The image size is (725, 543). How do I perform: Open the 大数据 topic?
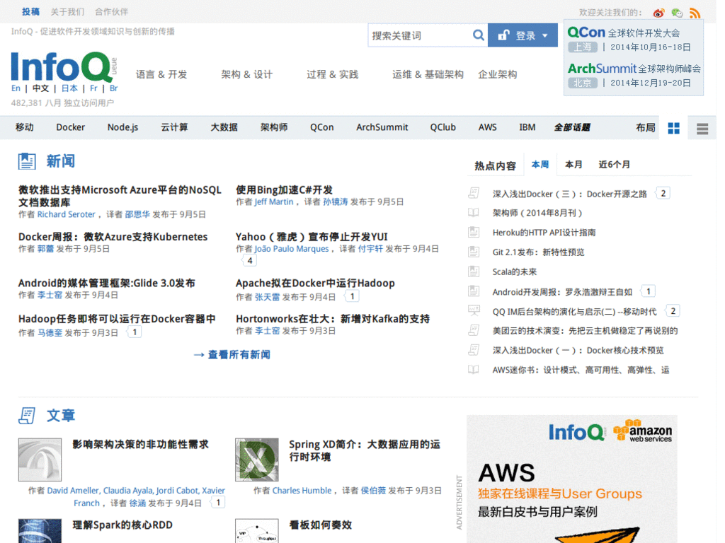pyautogui.click(x=224, y=127)
